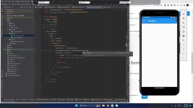This screenshot has width=193, height=108.
Task: Select opened file target icon in Project panel
Action: [x=21, y=7]
